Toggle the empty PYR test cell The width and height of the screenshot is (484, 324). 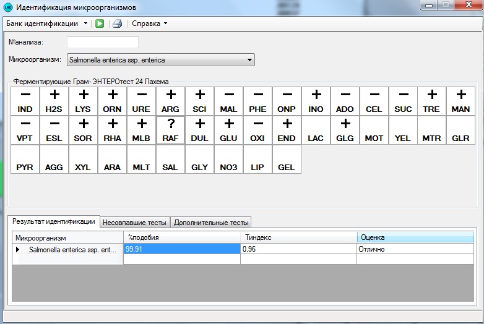[x=25, y=159]
